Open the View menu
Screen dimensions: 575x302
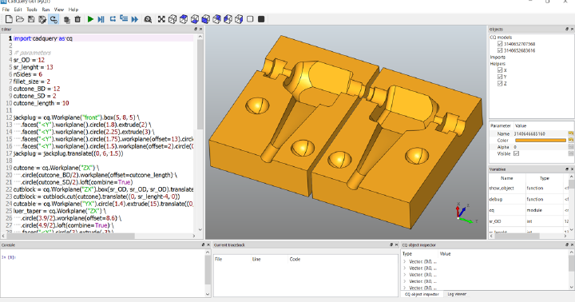[x=58, y=10]
